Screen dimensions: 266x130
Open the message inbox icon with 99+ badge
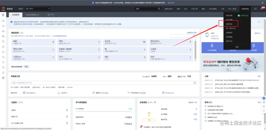[262, 9]
